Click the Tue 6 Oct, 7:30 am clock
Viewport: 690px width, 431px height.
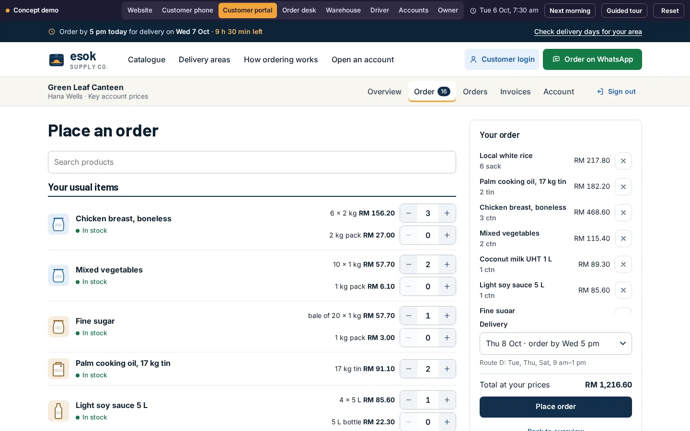click(504, 11)
